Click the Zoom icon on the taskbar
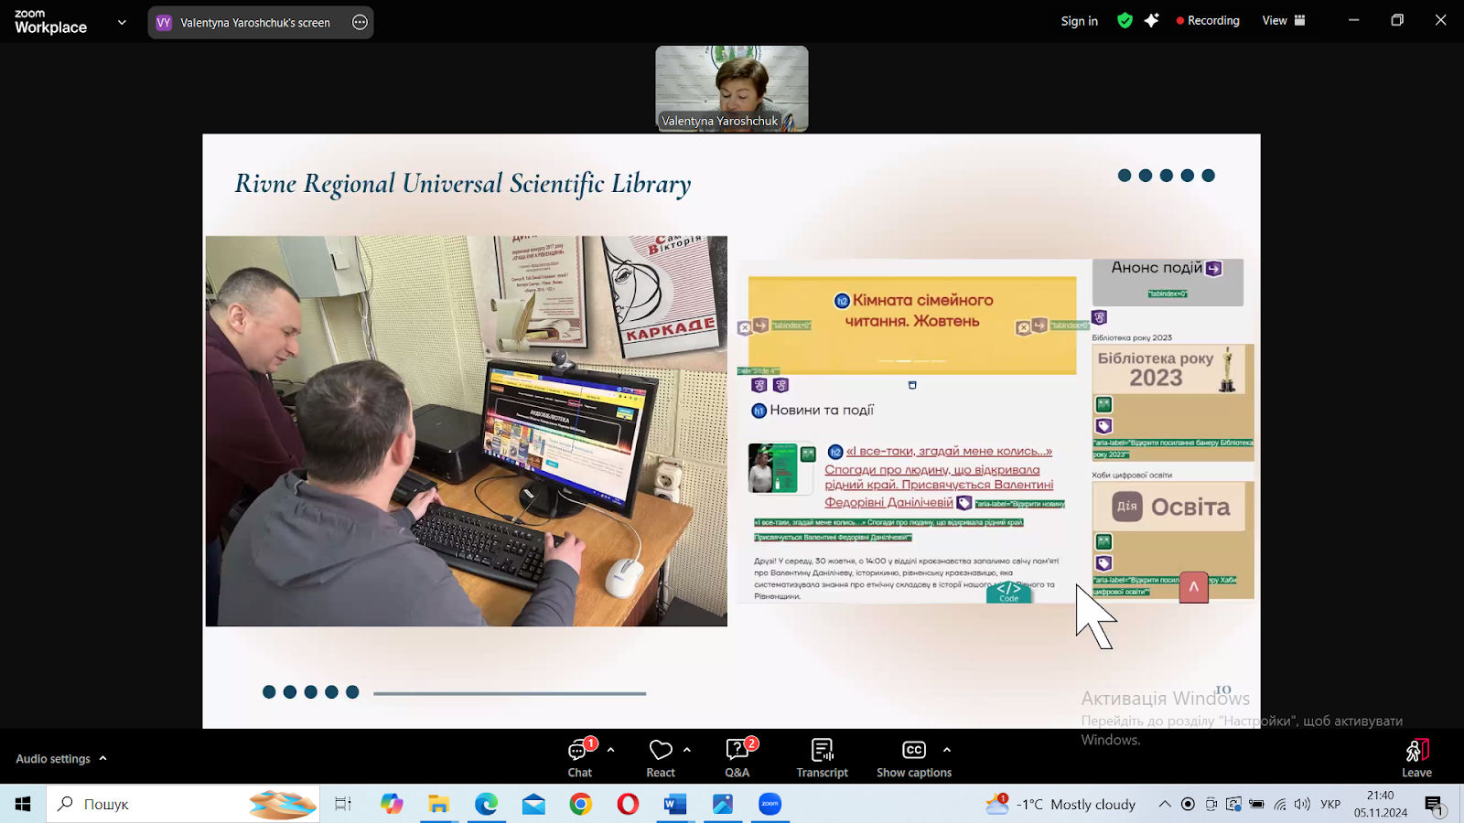Image resolution: width=1464 pixels, height=823 pixels. (770, 804)
